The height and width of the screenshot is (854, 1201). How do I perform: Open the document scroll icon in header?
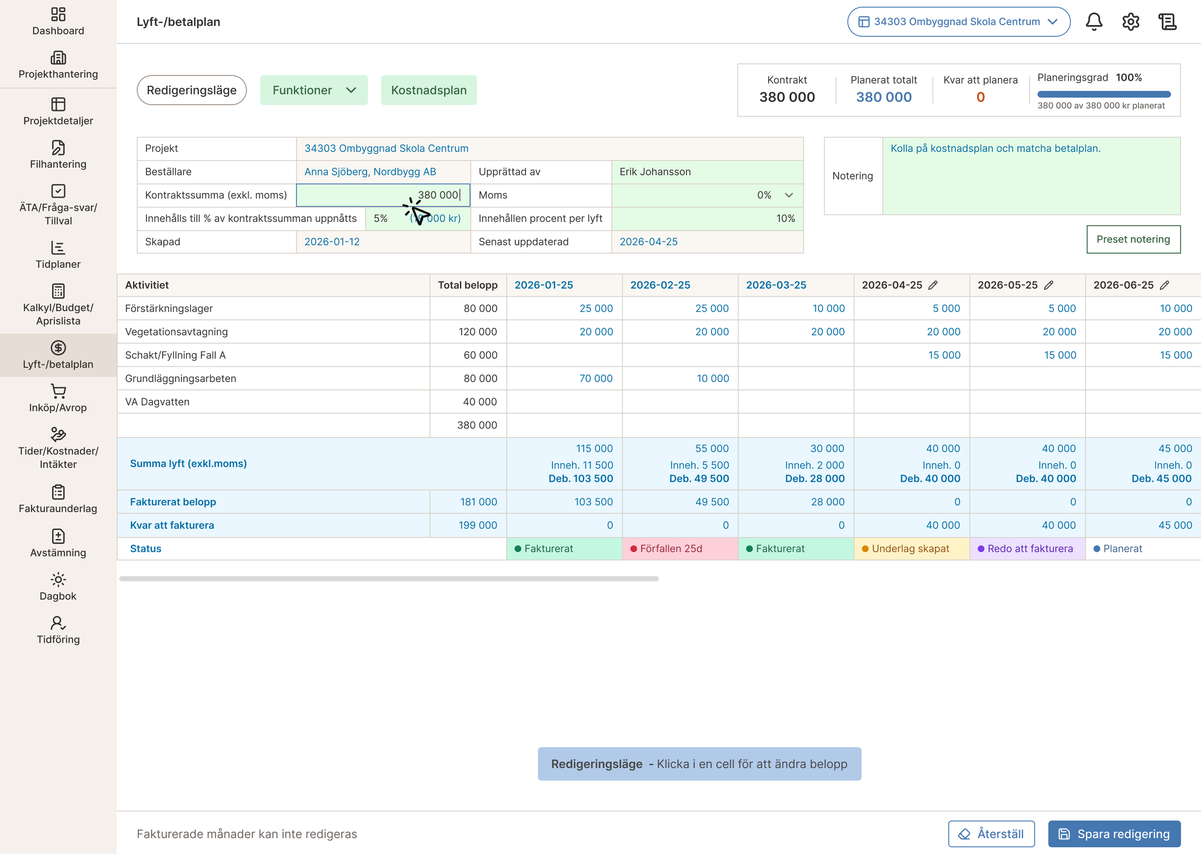pyautogui.click(x=1167, y=22)
